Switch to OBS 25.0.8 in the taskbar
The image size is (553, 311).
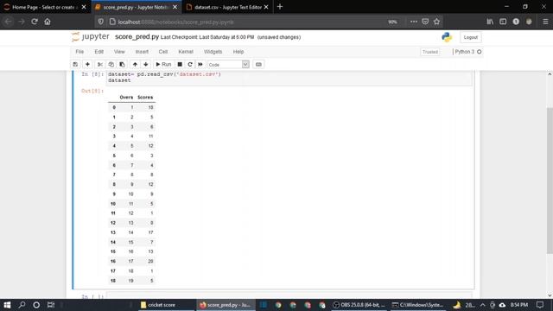[359, 305]
